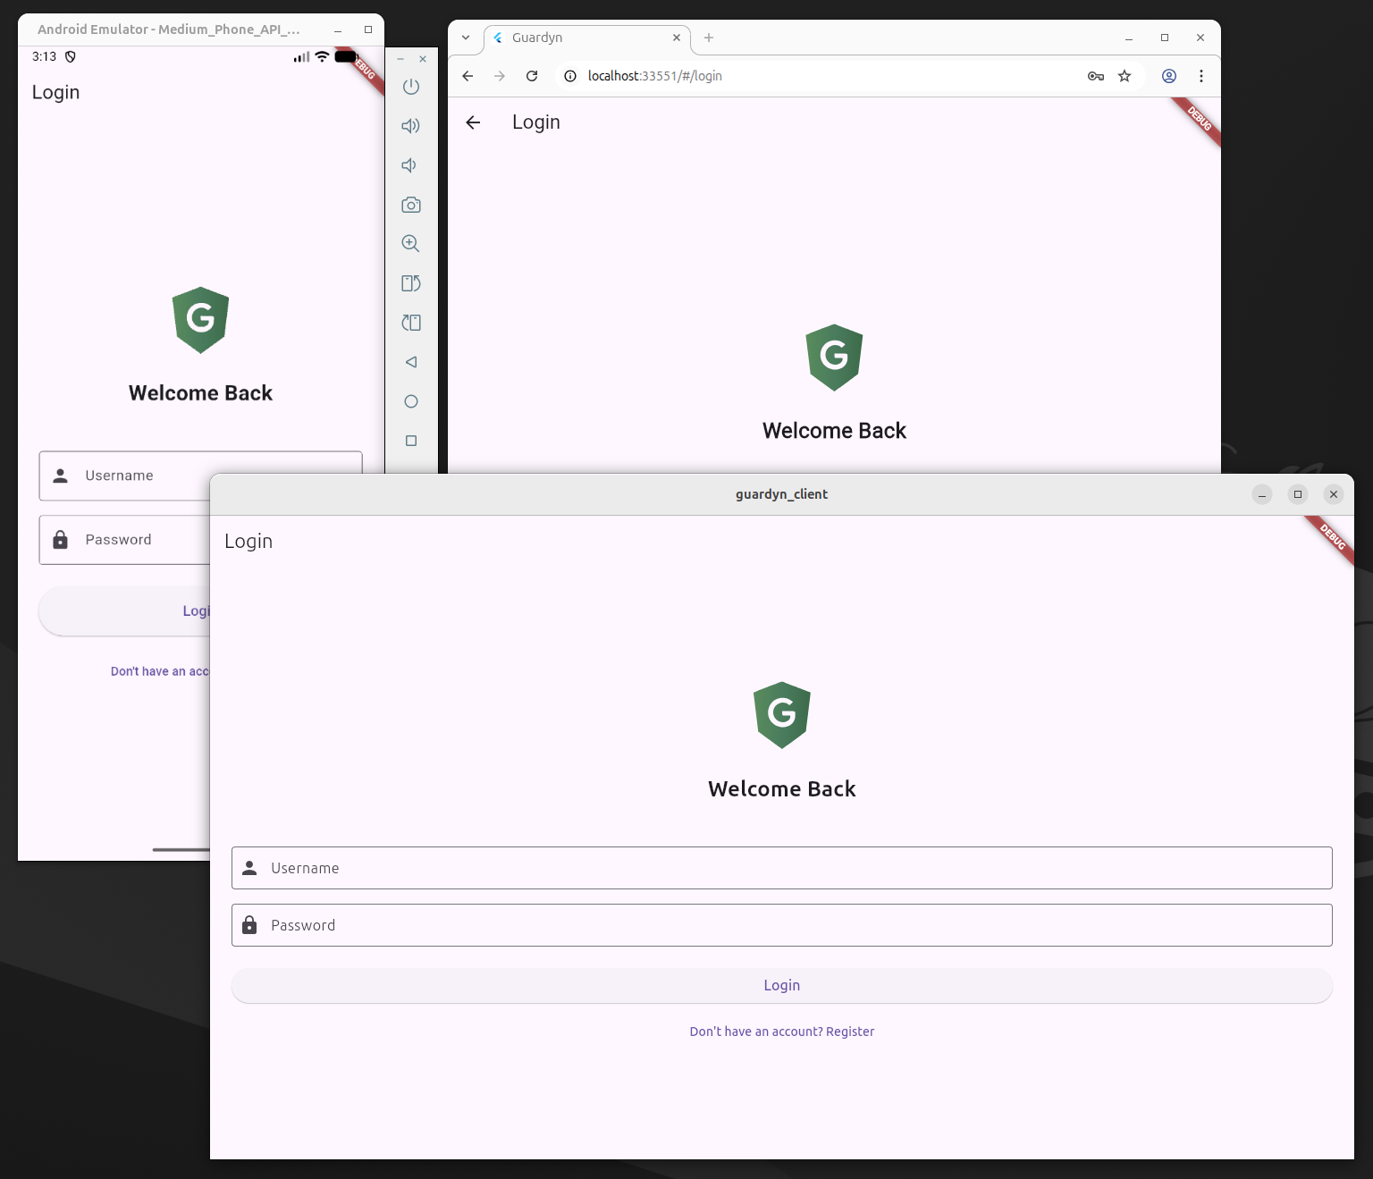The width and height of the screenshot is (1373, 1179).
Task: Open the Chrome profile account menu
Action: (x=1168, y=76)
